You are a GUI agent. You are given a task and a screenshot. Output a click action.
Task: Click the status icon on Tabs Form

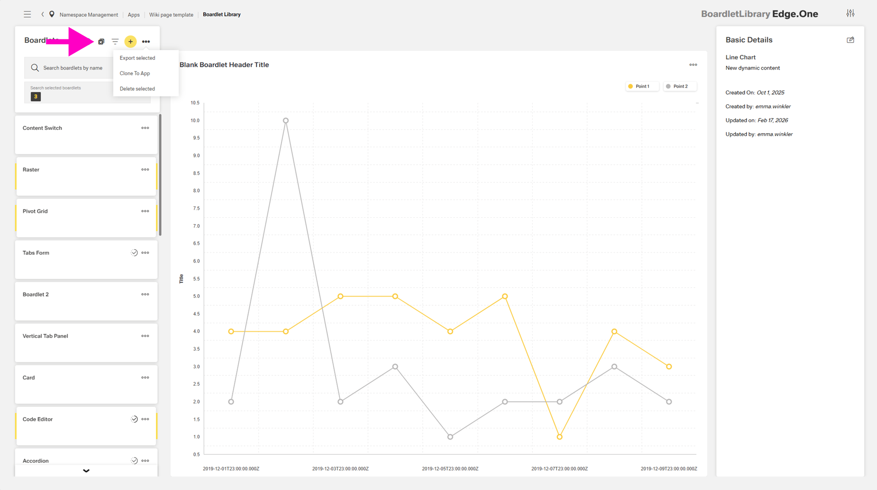[134, 253]
